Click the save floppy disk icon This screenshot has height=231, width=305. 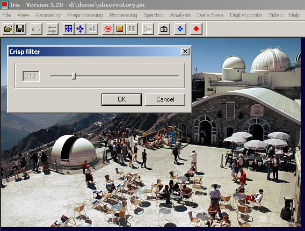pyautogui.click(x=20, y=29)
